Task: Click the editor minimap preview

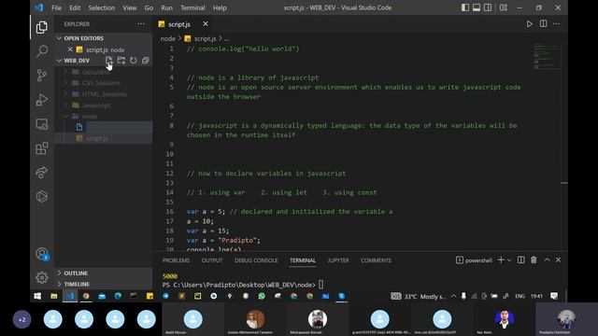Action: tap(547, 57)
